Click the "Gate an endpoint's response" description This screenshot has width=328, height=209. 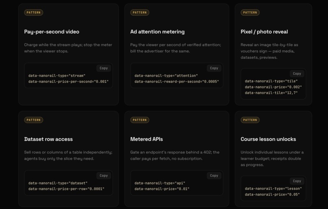pos(175,155)
